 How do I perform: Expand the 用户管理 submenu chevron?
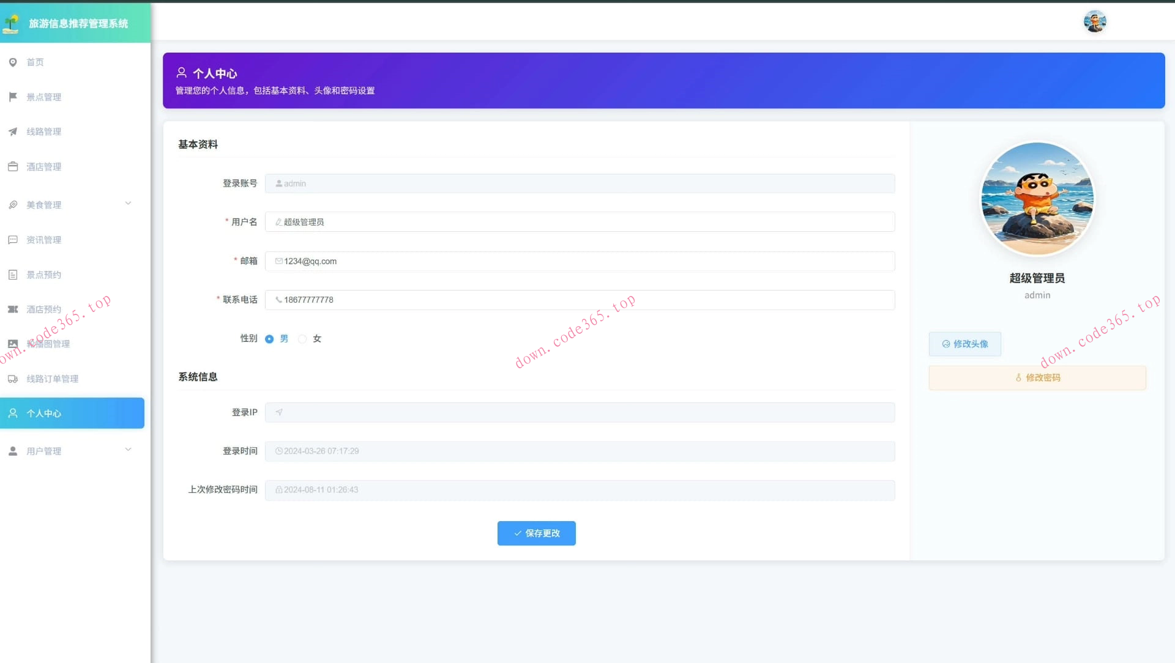pyautogui.click(x=128, y=450)
